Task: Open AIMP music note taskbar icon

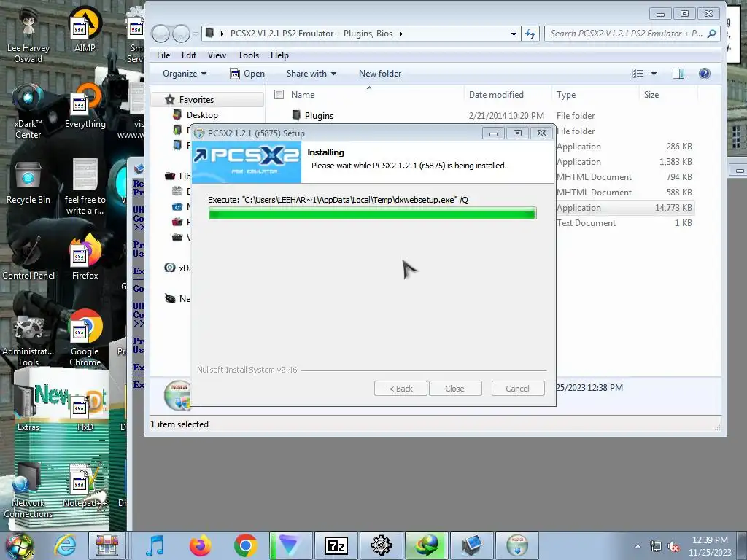Action: (155, 545)
